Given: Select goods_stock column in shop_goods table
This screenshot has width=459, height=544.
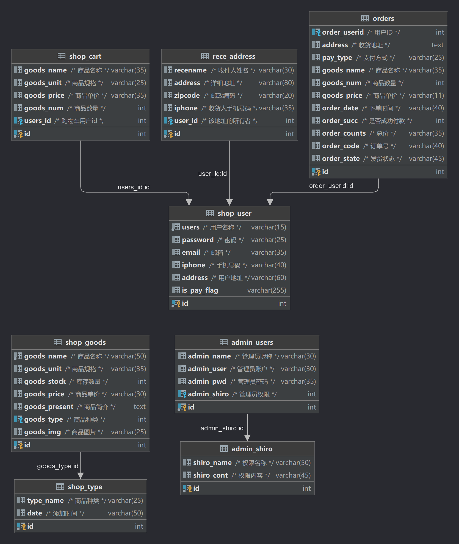Looking at the screenshot, I should coord(81,382).
